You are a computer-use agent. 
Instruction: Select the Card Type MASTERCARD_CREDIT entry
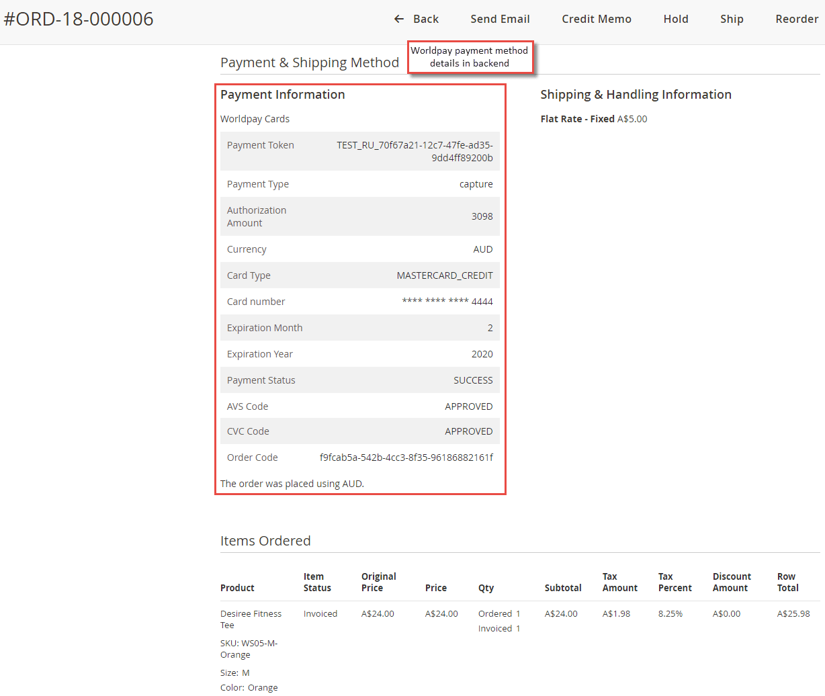coord(453,275)
